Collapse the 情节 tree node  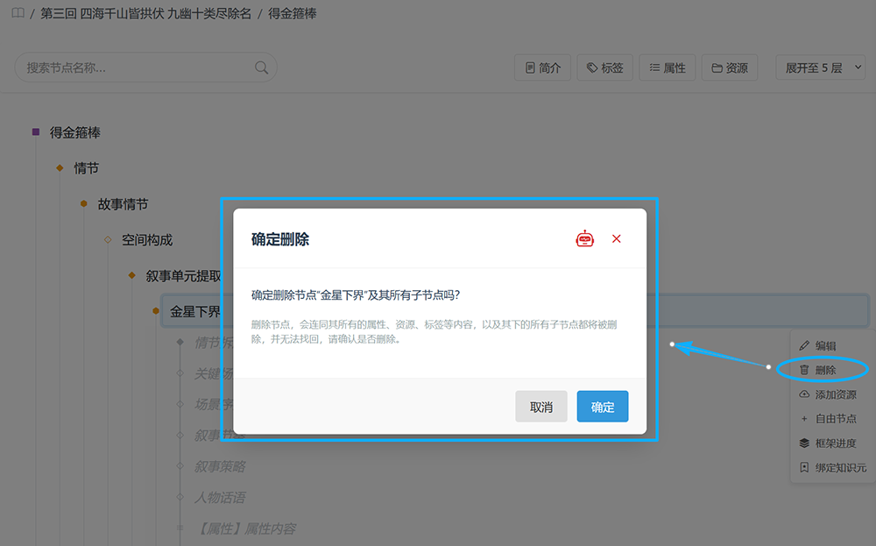click(x=60, y=167)
